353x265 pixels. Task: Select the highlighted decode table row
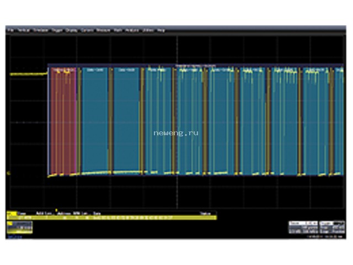click(111, 218)
